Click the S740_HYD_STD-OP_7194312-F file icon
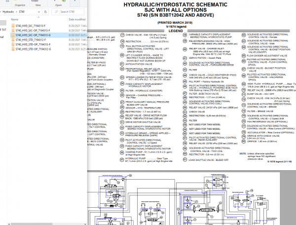This screenshot has width=296, height=225. pyautogui.click(x=13, y=44)
